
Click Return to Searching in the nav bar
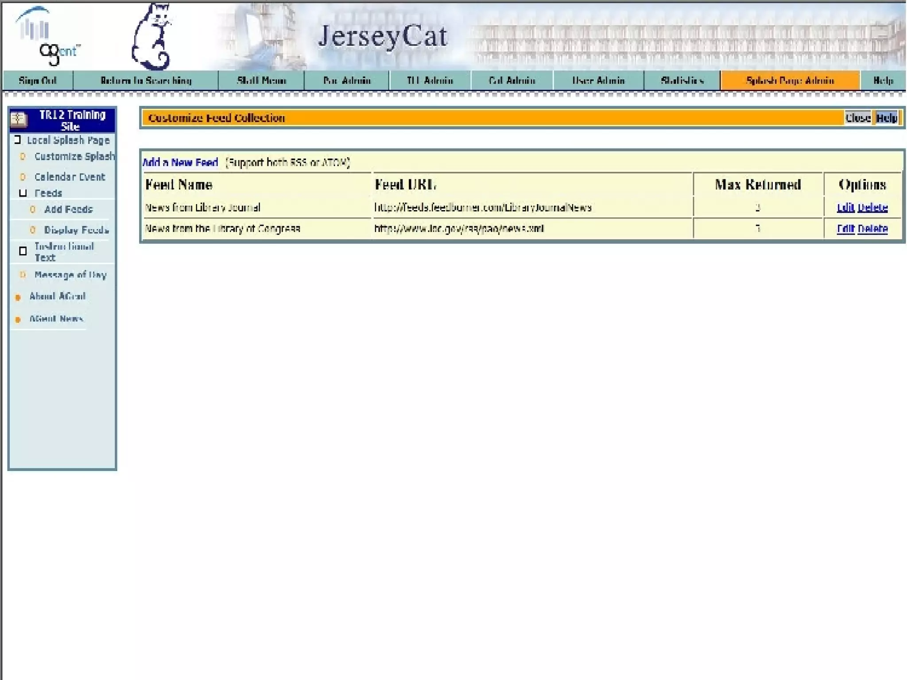[146, 81]
